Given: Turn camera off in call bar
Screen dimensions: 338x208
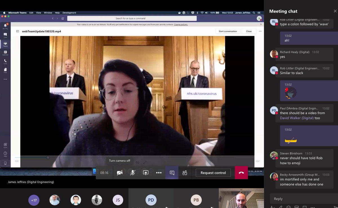Looking at the screenshot, I should click(120, 173).
